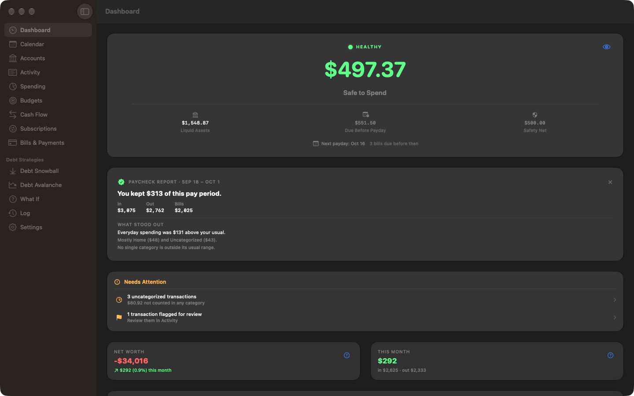
Task: Click the -$34,016 net worth value
Action: [131, 361]
